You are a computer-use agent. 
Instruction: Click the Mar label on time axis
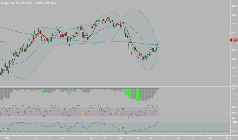tap(62, 138)
